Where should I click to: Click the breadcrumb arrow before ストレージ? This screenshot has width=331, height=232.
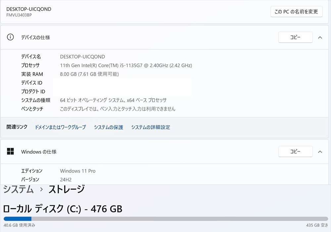[41, 190]
